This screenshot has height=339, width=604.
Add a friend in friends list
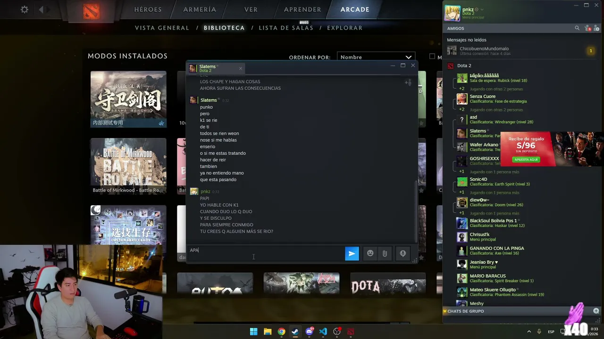[596, 28]
